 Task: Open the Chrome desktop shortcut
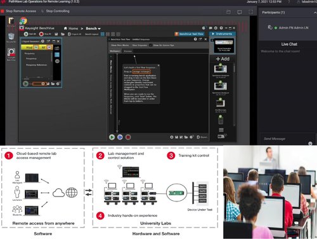(x=23, y=21)
